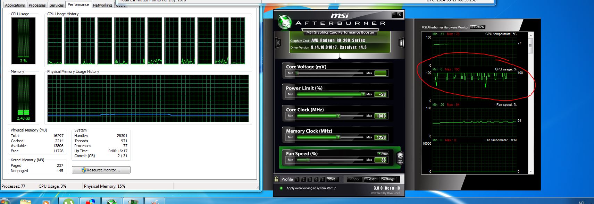Viewport: 594px width, 204px height.
Task: Click the Resource Monitor shield icon
Action: tap(84, 170)
